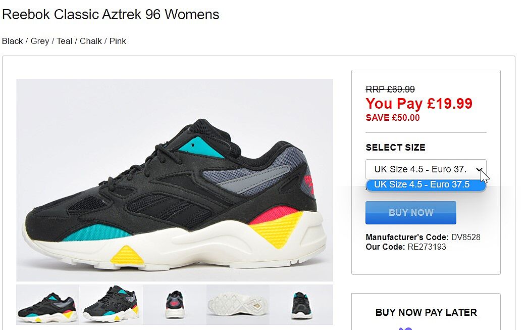525x330 pixels.
Task: View the heel-view shoe thumbnail
Action: [175, 305]
